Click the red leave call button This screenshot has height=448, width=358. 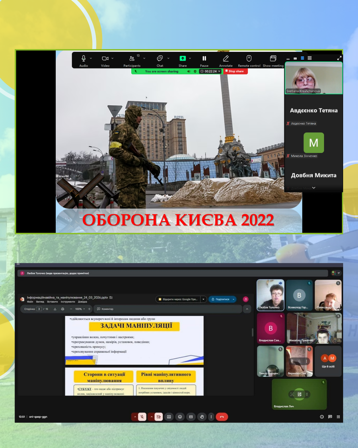tap(222, 417)
